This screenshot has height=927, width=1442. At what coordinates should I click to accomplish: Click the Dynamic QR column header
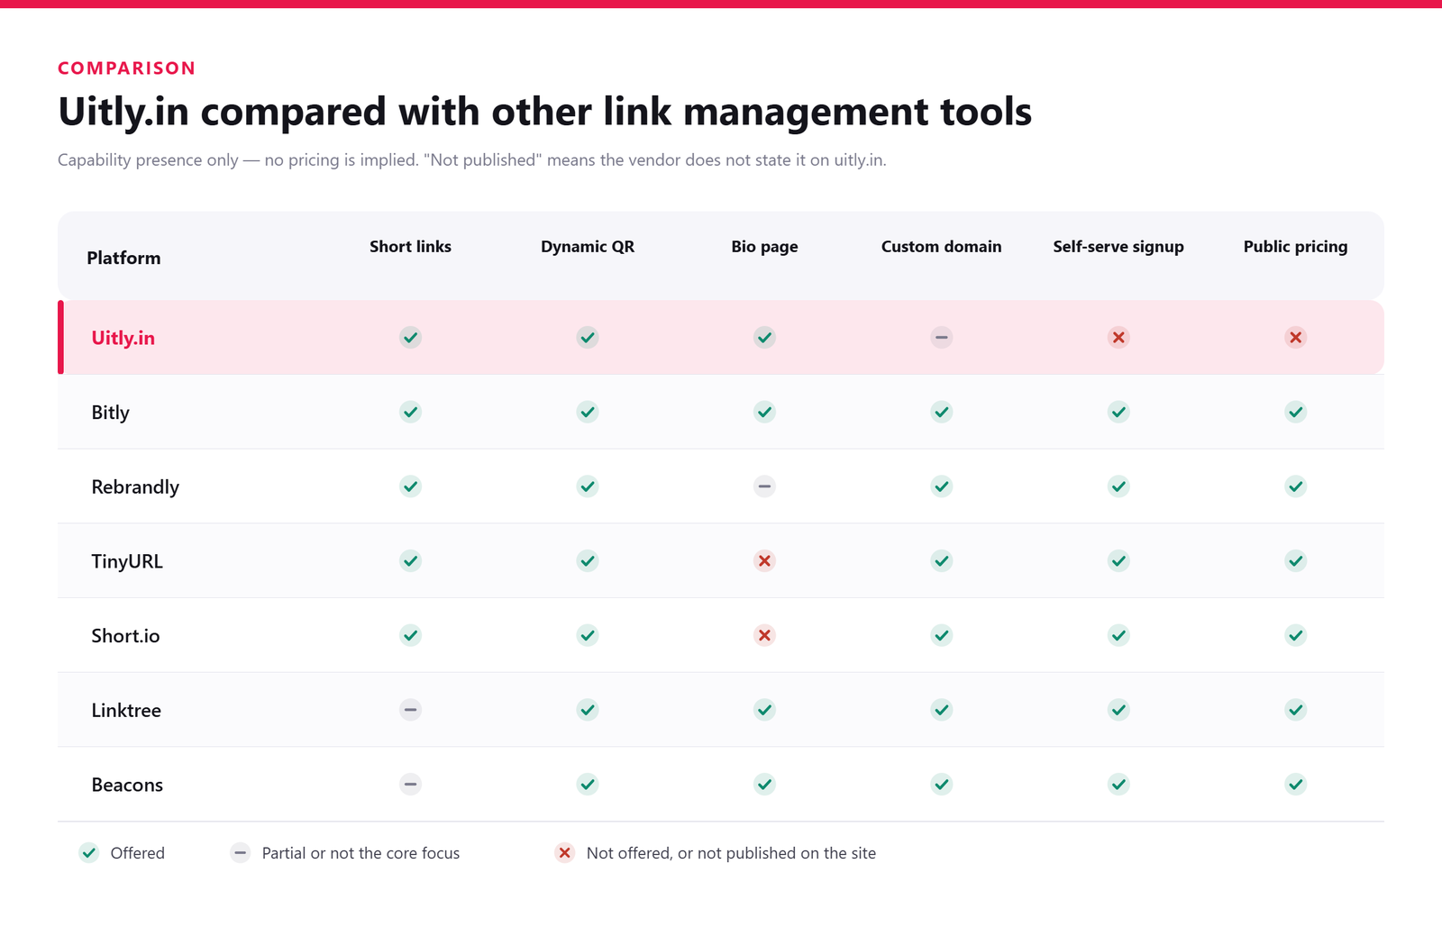(588, 247)
